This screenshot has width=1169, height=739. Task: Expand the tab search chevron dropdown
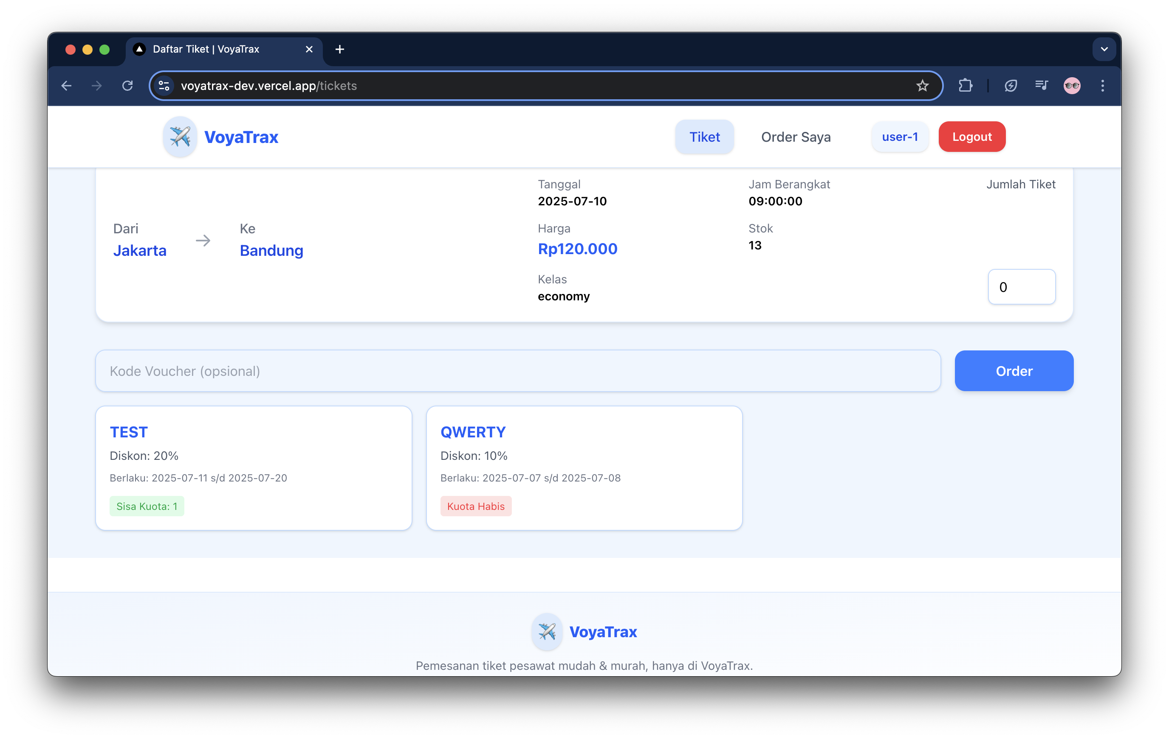point(1104,49)
